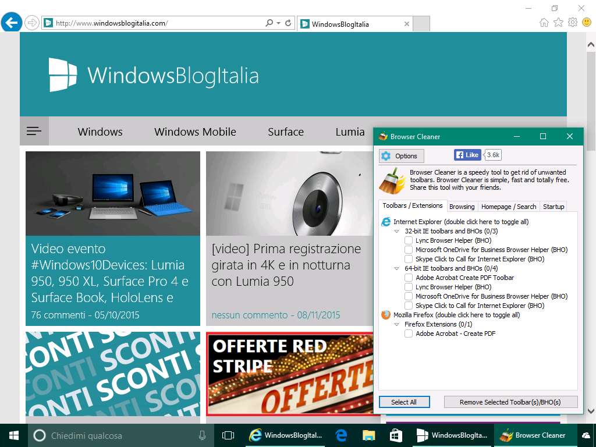
Task: Switch to the Toolbars / Extensions tab
Action: click(413, 205)
